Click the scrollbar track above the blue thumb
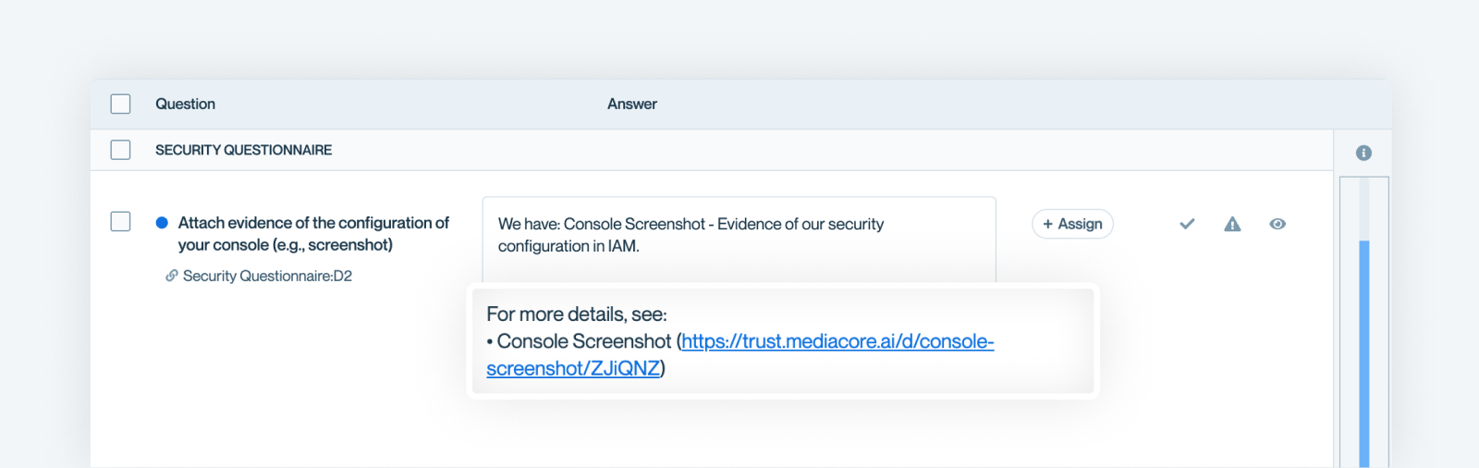This screenshot has width=1479, height=468. coord(1363,208)
